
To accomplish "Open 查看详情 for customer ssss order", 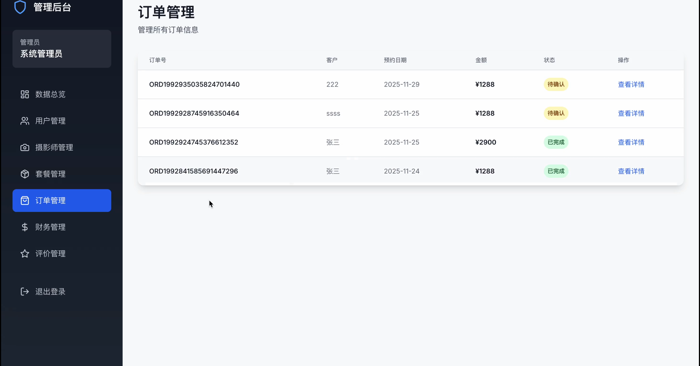I will tap(631, 113).
